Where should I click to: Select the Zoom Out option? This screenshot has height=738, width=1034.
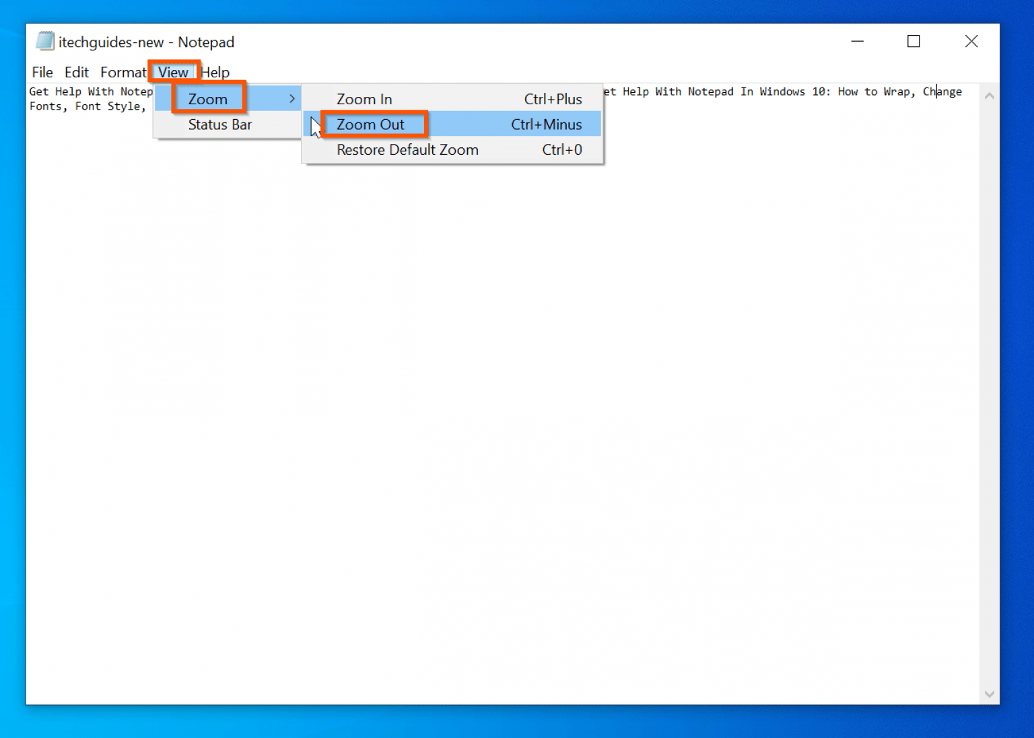click(370, 124)
